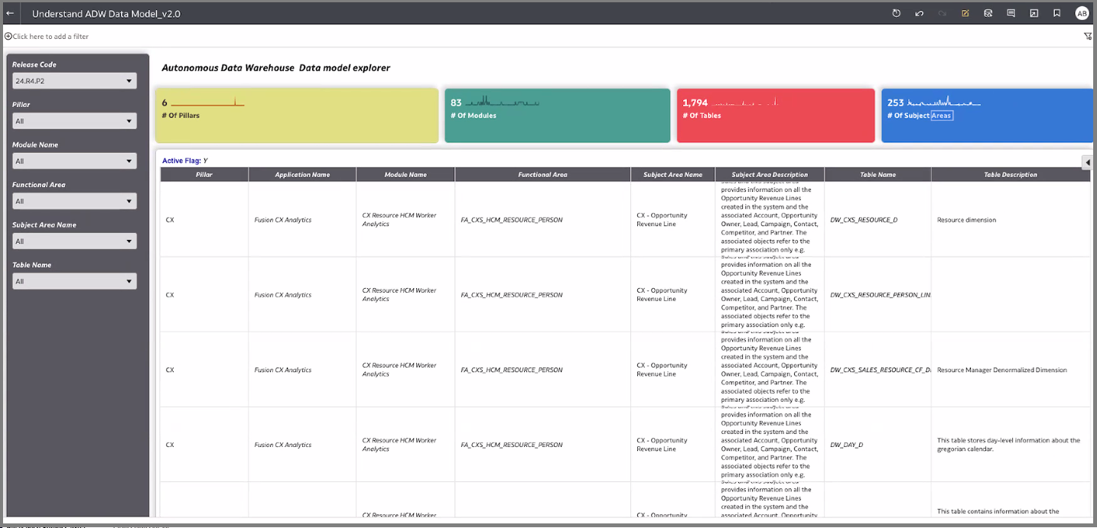The height and width of the screenshot is (528, 1097).
Task: Click the Table Name column header
Action: coord(878,174)
